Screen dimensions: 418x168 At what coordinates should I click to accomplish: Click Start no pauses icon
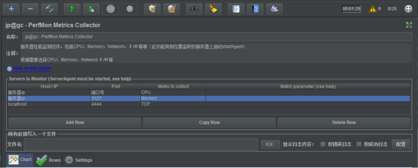tap(91, 9)
